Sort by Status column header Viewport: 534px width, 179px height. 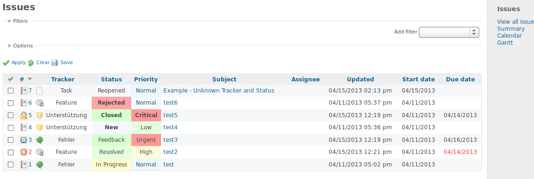click(x=111, y=80)
